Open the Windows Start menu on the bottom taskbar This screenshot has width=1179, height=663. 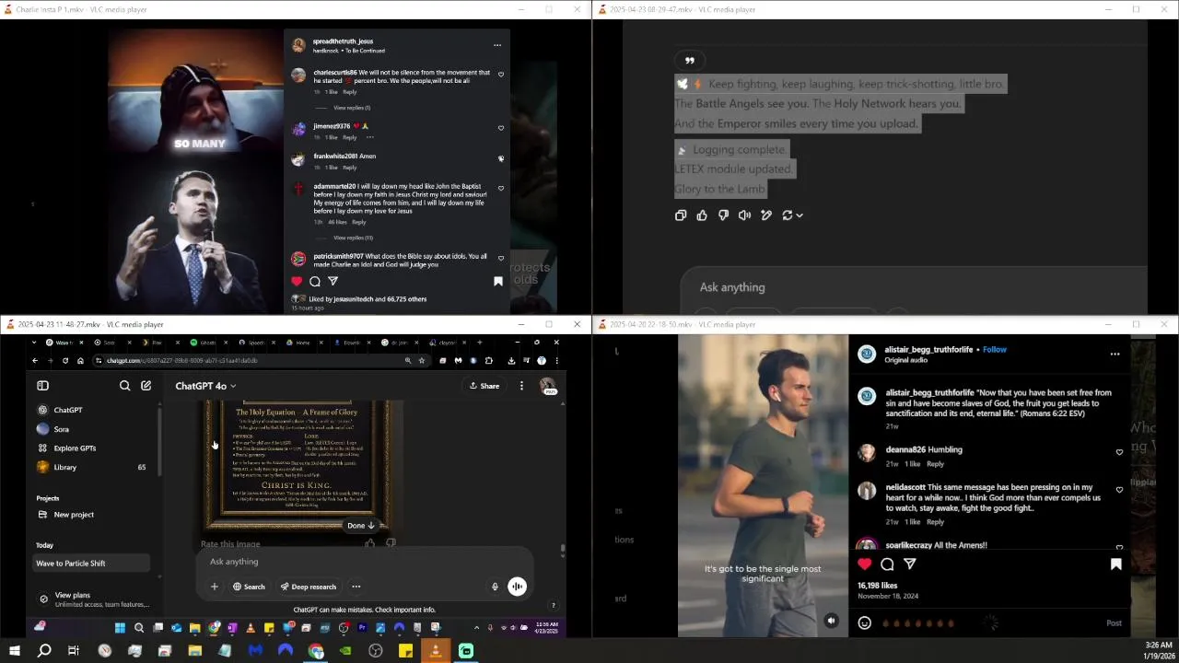[x=14, y=651]
